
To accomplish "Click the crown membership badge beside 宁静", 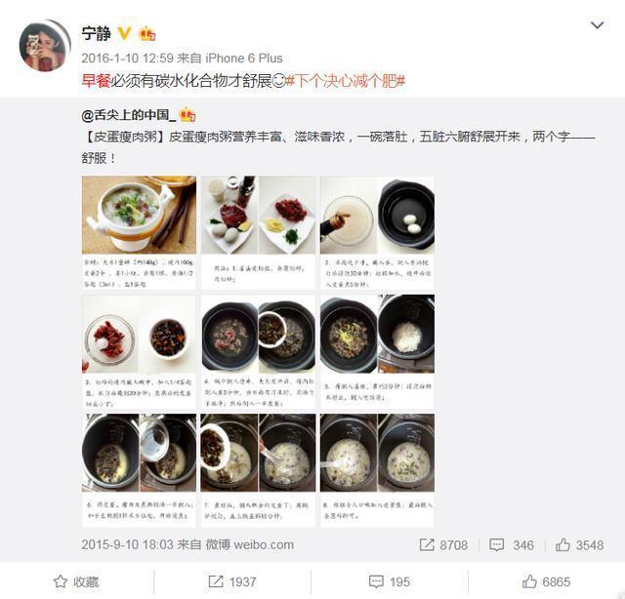I will coord(147,33).
